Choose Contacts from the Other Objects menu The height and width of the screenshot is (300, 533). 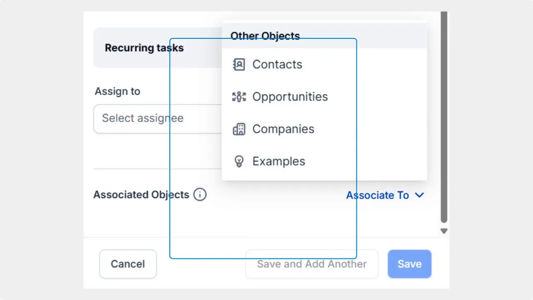pos(277,64)
